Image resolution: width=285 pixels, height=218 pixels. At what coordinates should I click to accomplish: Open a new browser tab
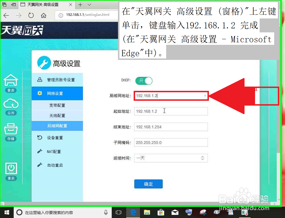[x=80, y=5]
